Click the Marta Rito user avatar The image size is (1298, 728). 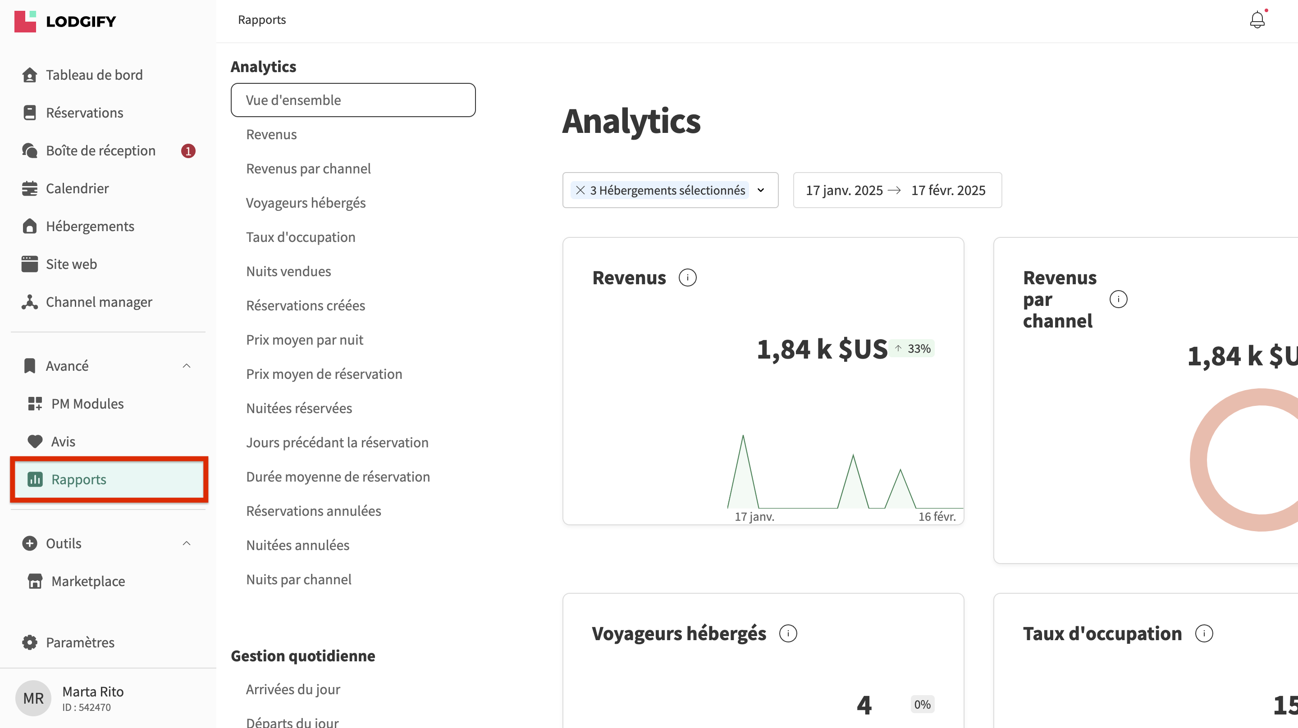click(x=33, y=698)
